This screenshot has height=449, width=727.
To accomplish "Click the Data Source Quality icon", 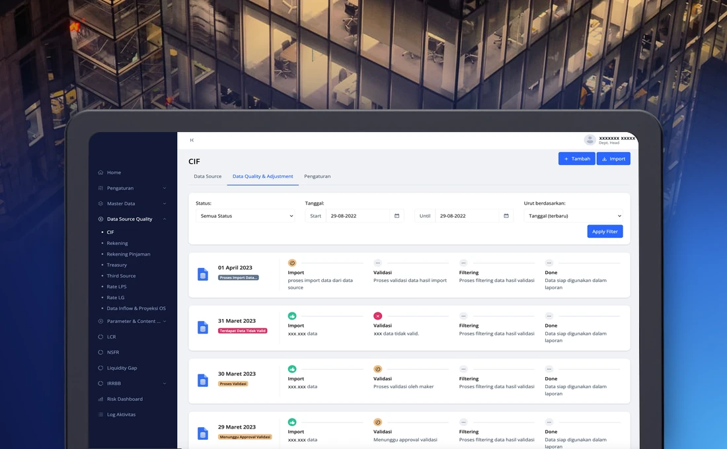I will tap(100, 219).
